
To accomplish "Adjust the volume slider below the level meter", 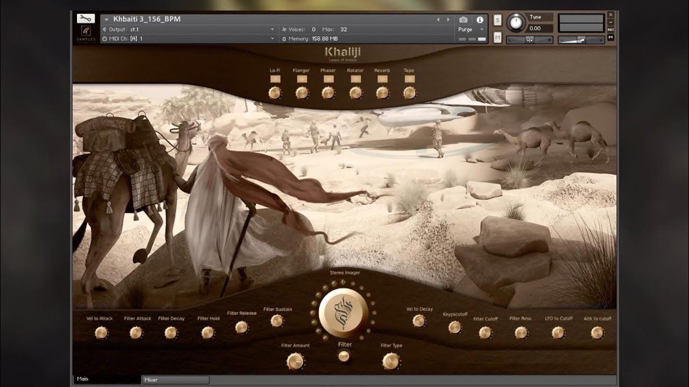I will coord(581,40).
